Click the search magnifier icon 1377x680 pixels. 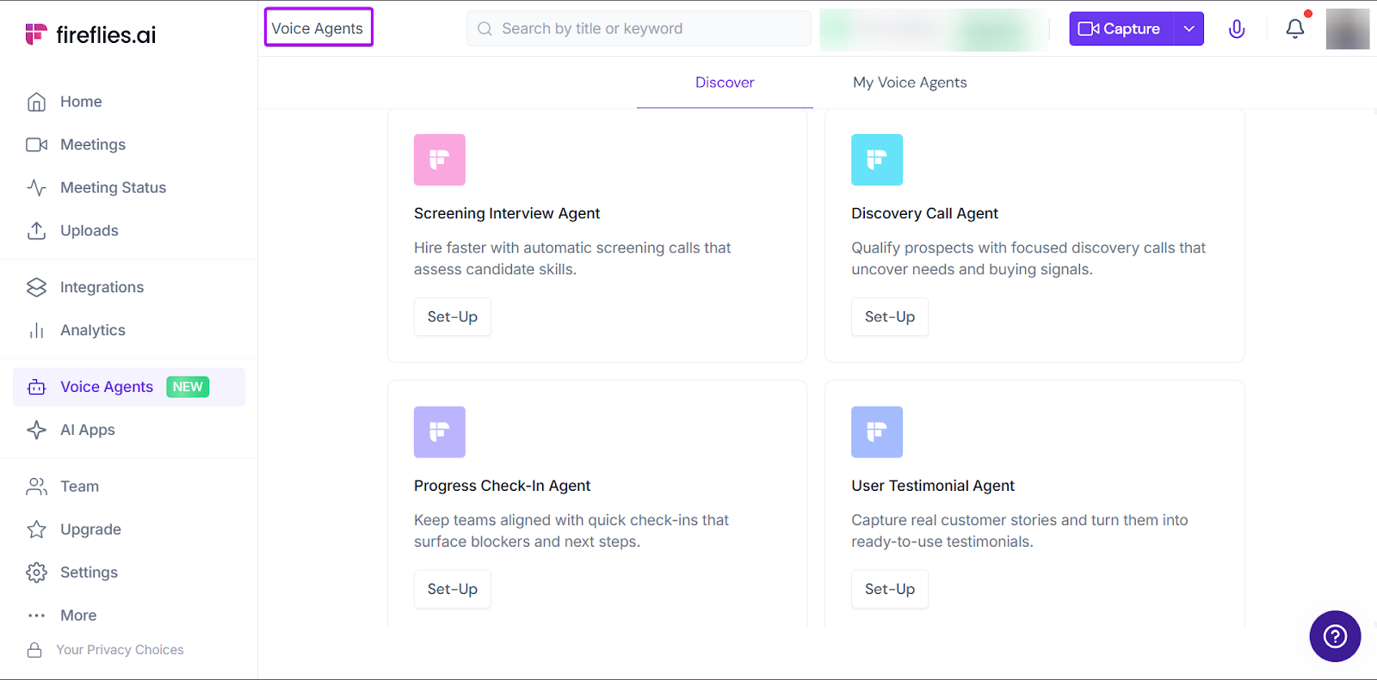click(x=485, y=28)
